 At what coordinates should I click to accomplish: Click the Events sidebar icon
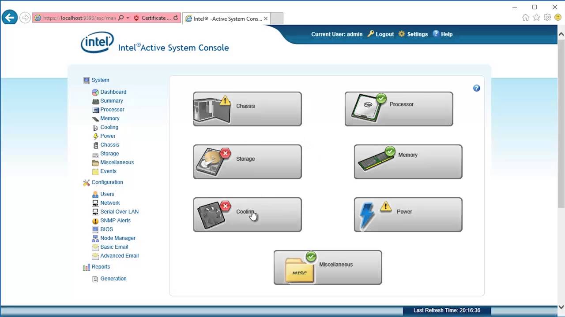95,171
